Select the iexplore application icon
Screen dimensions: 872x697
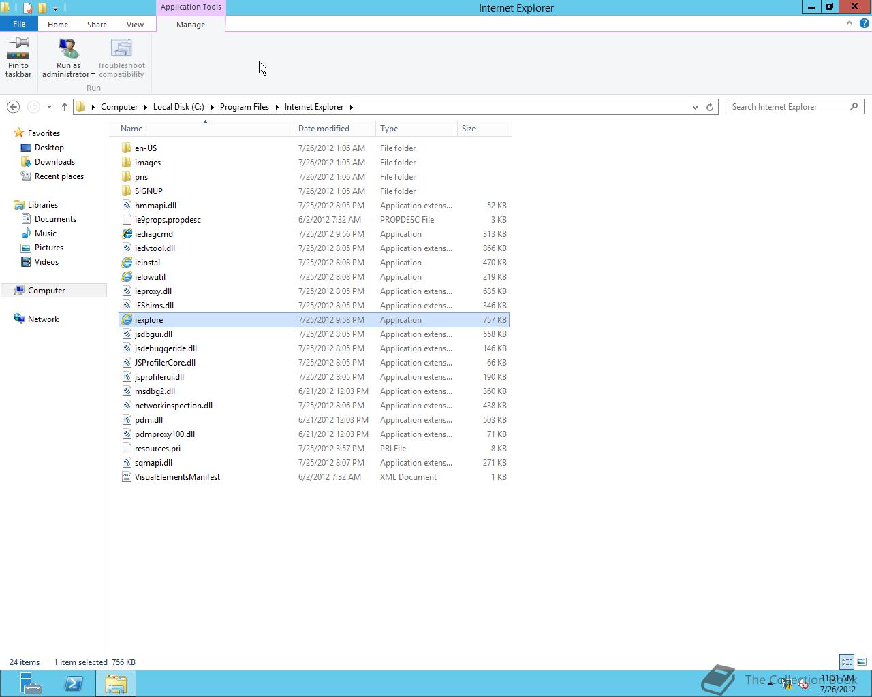pyautogui.click(x=126, y=319)
